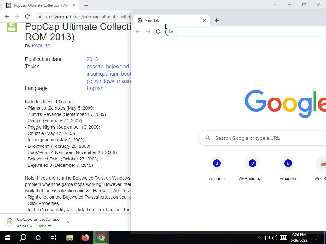Click the text BookWorm Adventures (November 28, 2006)
This screenshot has height=244, width=326.
click(72, 153)
